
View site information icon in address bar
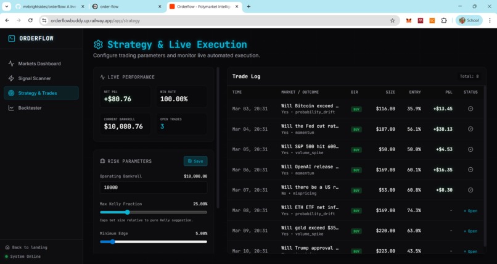pyautogui.click(x=44, y=20)
